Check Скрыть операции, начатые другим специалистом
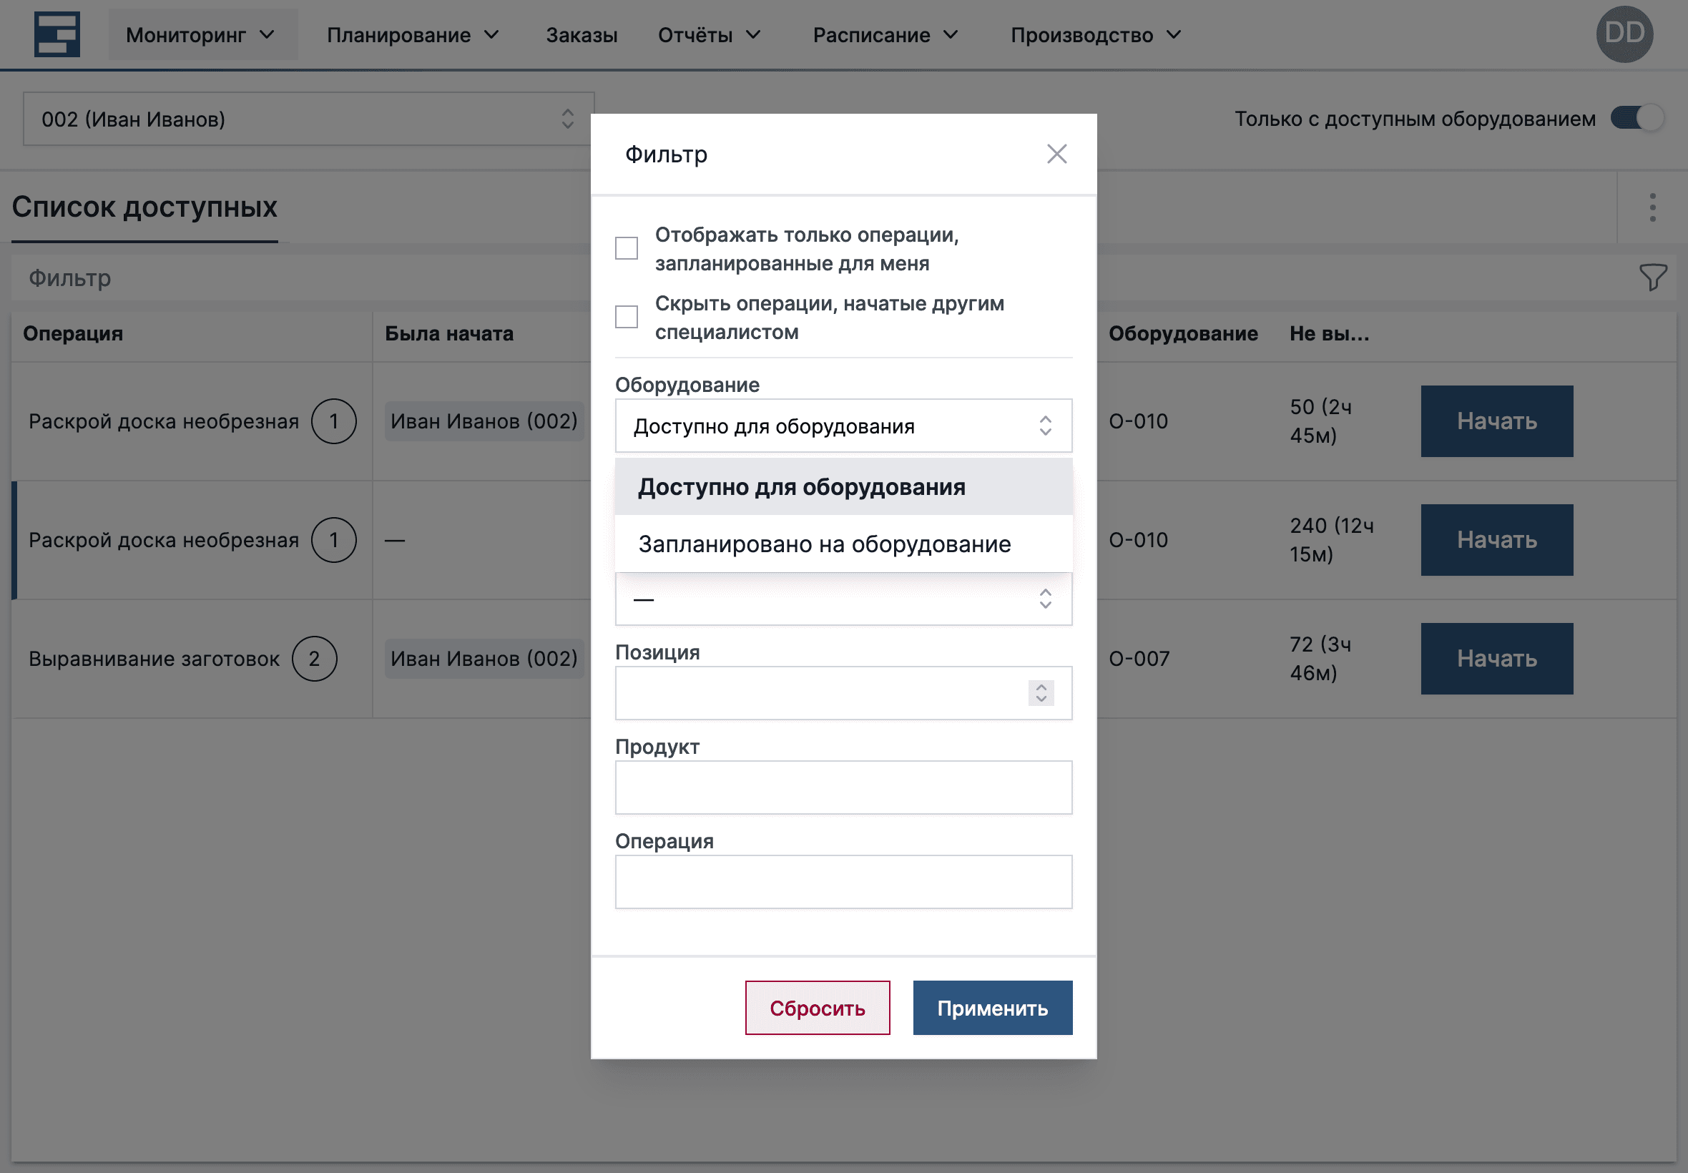The image size is (1688, 1173). tap(626, 317)
